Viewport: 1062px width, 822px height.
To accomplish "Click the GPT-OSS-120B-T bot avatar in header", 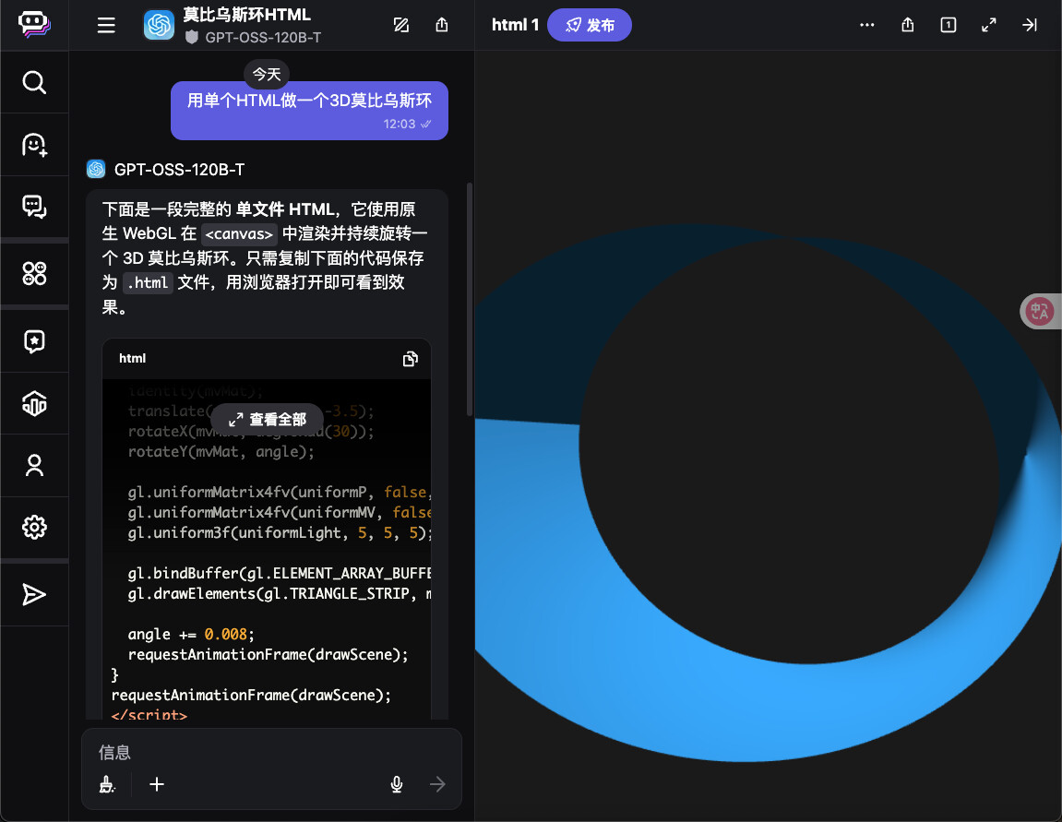I will (x=160, y=25).
